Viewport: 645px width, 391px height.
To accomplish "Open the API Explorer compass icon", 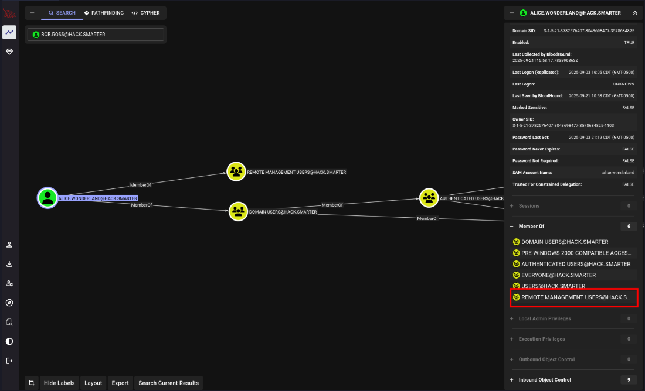I will (x=9, y=303).
